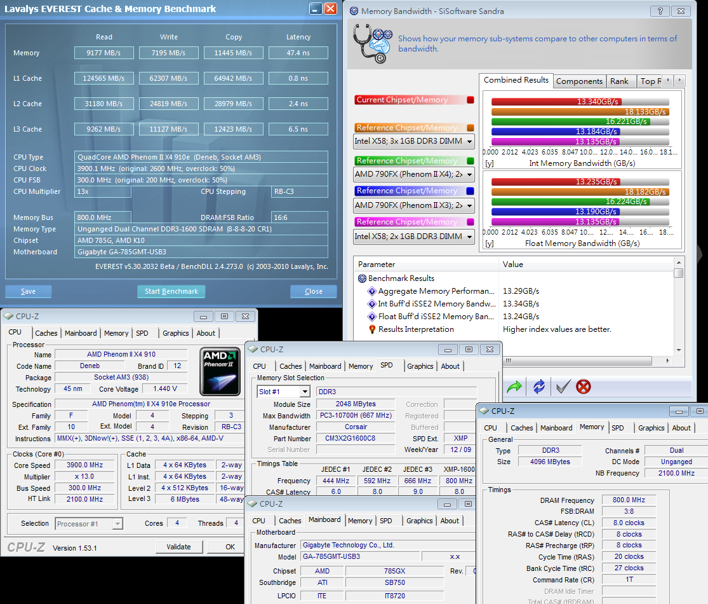
Task: Click the Motherboard Gigabyte GA-785GMT-USB3 field in EVEREST
Action: (x=201, y=252)
